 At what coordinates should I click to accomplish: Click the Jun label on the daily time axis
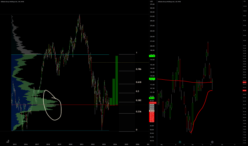(192, 144)
